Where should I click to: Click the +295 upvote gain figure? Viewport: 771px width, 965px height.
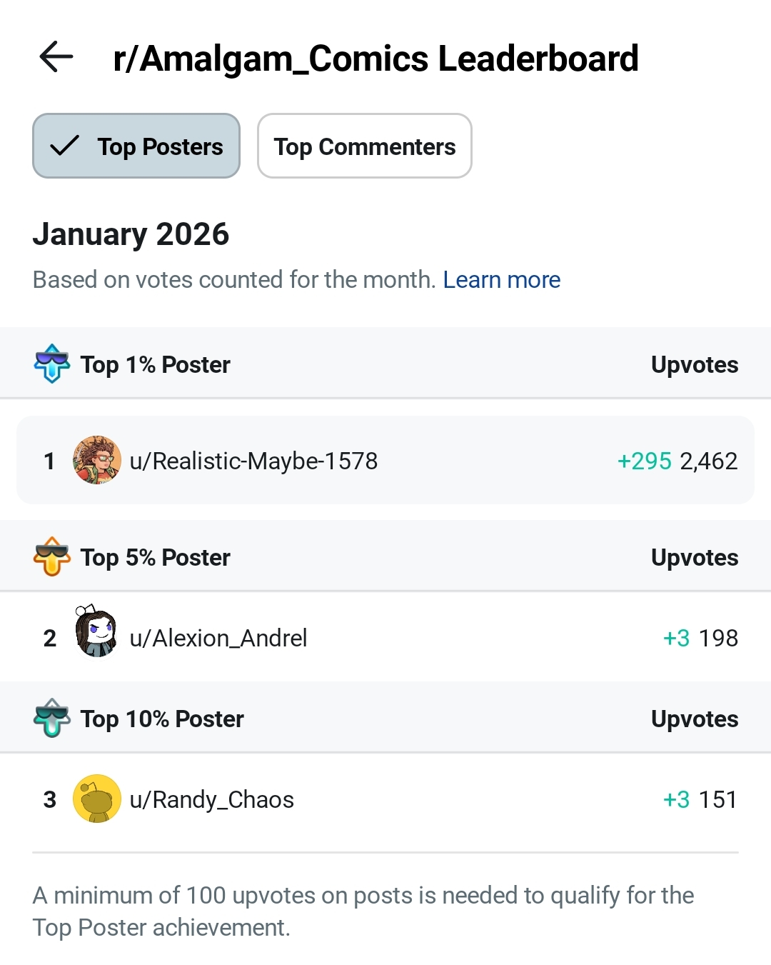point(644,461)
